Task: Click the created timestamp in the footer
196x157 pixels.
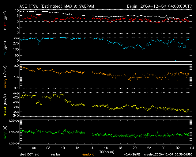Action: [168, 155]
